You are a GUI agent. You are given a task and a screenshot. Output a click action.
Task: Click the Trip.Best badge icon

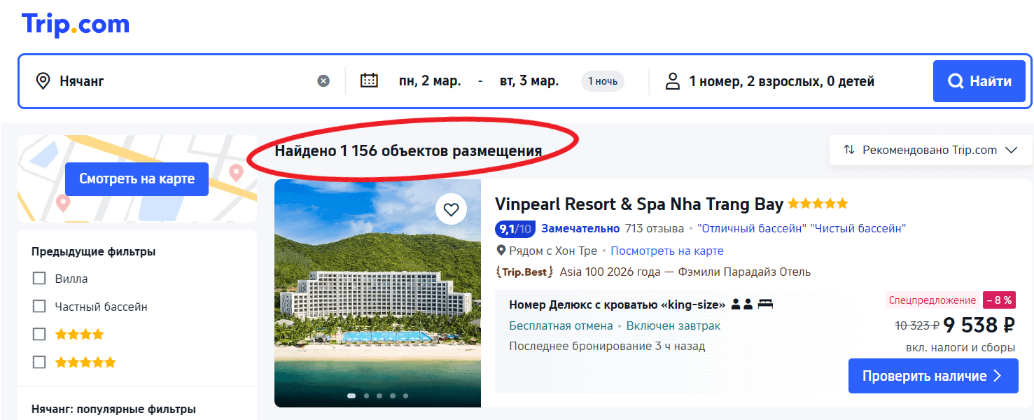click(524, 272)
